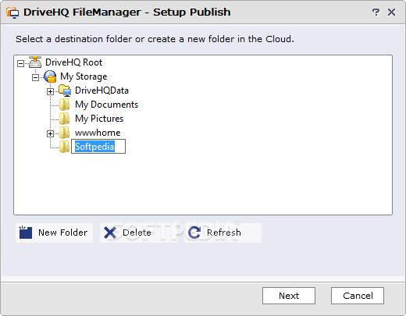Expand the DriveHQData folder
The width and height of the screenshot is (406, 316).
point(50,91)
